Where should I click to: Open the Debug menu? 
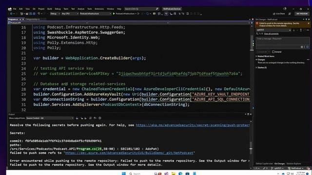58,9
